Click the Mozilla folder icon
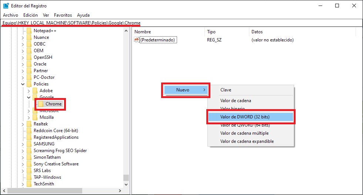Image resolution: width=363 pixels, height=195 pixels. (35, 117)
